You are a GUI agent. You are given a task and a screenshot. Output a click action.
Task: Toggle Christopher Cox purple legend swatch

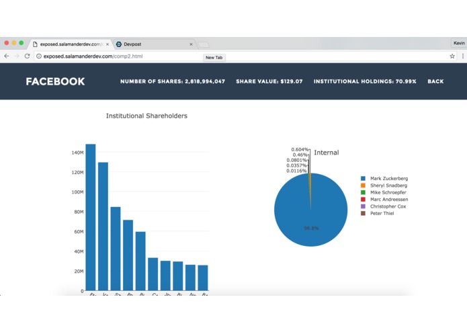click(x=363, y=206)
